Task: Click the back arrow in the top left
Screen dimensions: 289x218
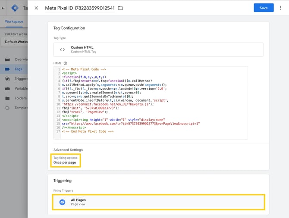Action: click(3, 8)
